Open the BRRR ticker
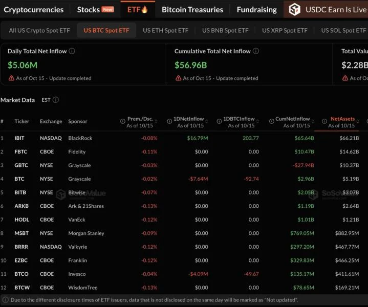The width and height of the screenshot is (368, 307). pos(21,247)
